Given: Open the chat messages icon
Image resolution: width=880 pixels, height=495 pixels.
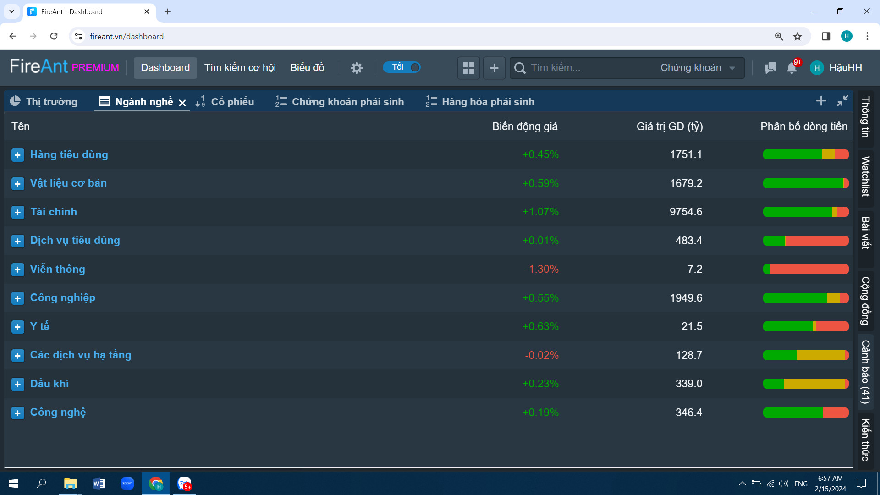Looking at the screenshot, I should click(x=770, y=68).
